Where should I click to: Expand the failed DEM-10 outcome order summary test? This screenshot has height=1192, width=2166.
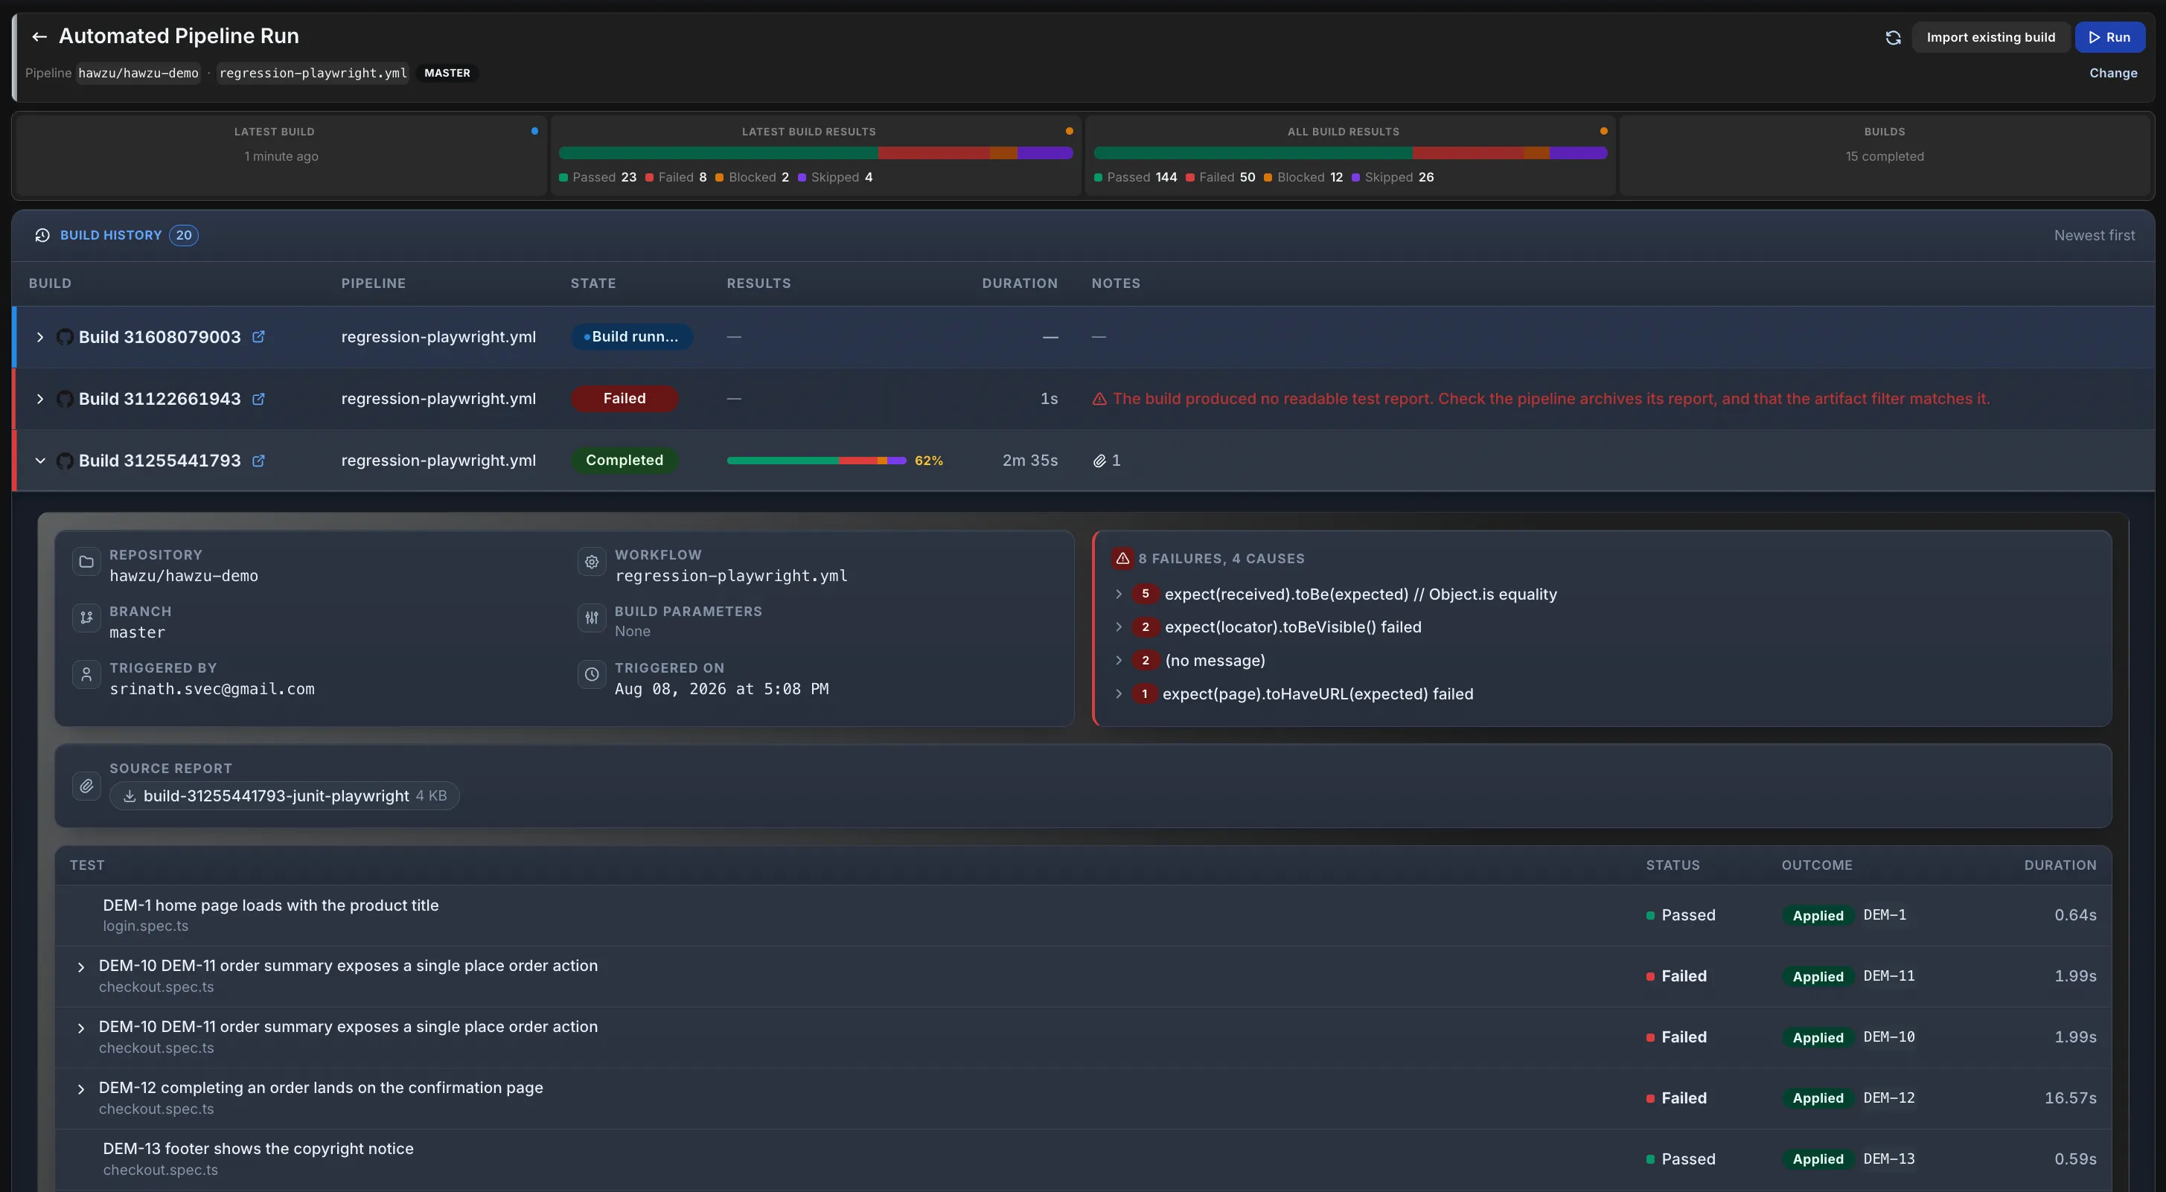pos(80,1029)
